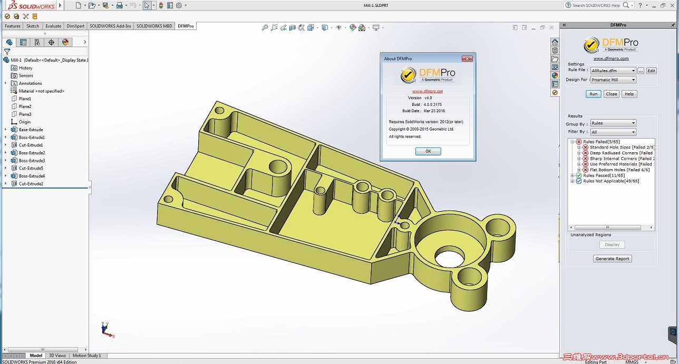Expand Standard Hole Sizes failed rule
Screen dimensions: 679x364
[579, 147]
